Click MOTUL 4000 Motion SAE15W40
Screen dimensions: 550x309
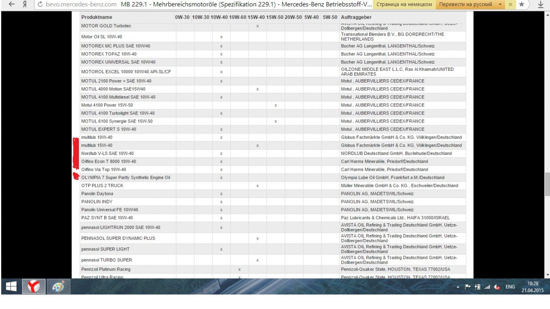(x=113, y=89)
